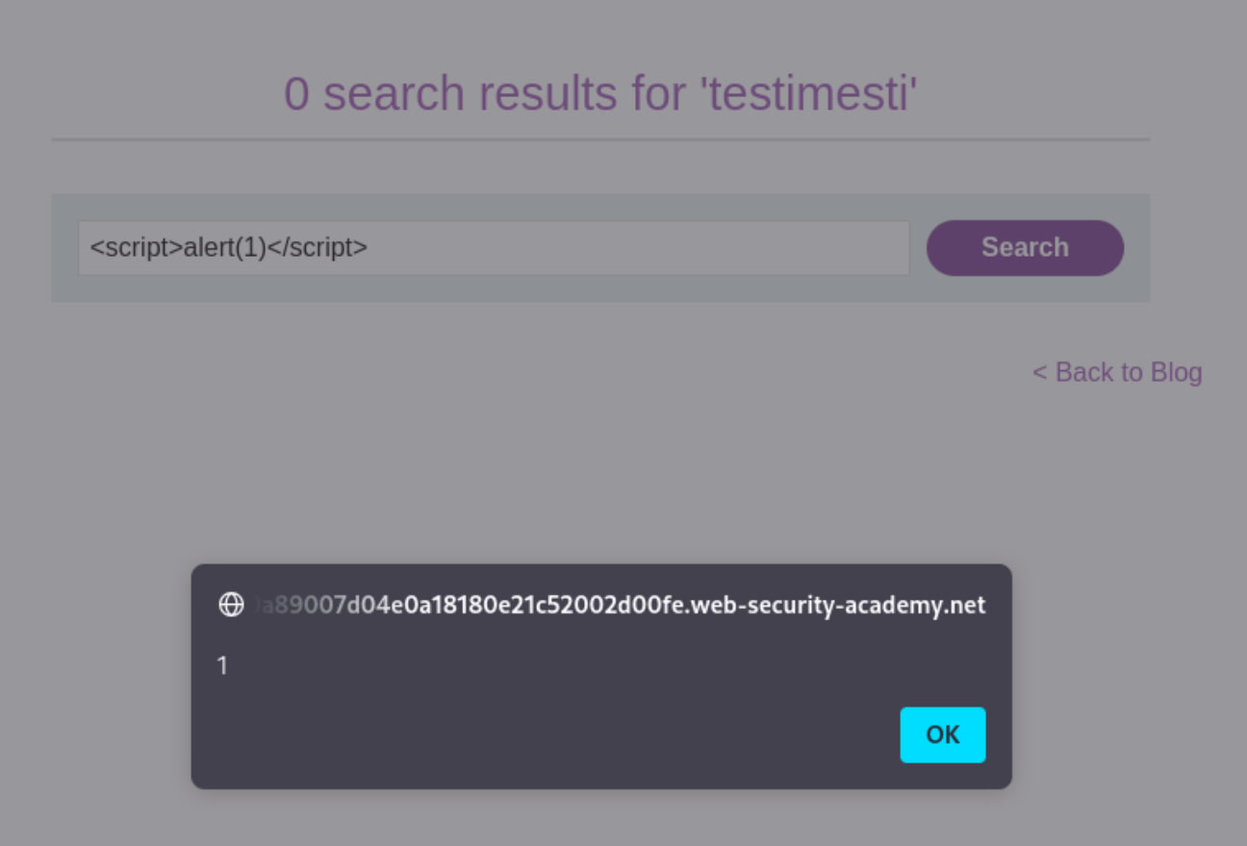The image size is (1247, 846).
Task: Select the globe symbol beside the domain name
Action: pos(231,606)
